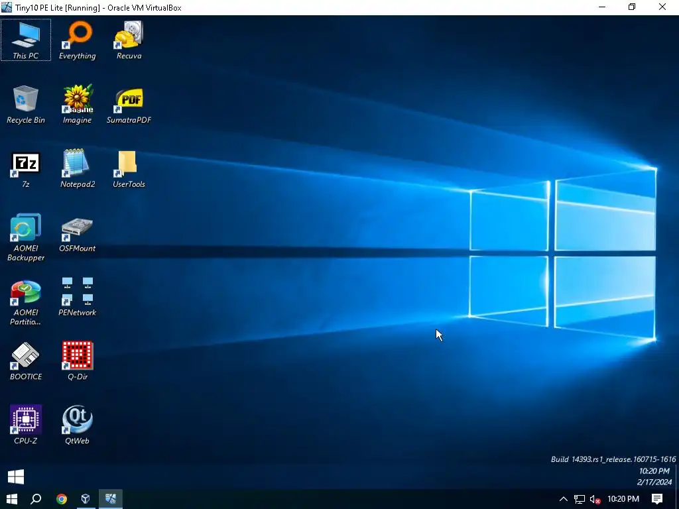Select the UserTools folder

click(129, 168)
